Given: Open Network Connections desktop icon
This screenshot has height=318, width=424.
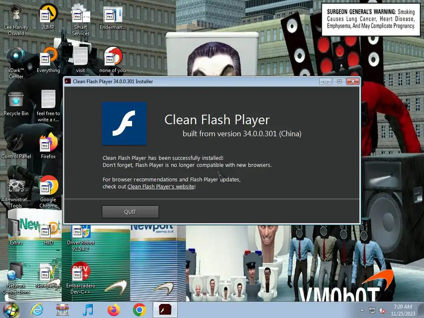Looking at the screenshot, I should [16, 279].
